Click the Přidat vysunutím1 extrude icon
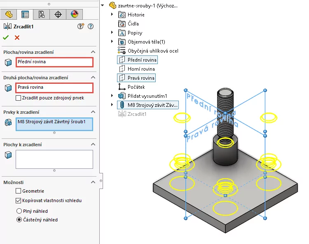This screenshot has width=309, height=244. 122,96
